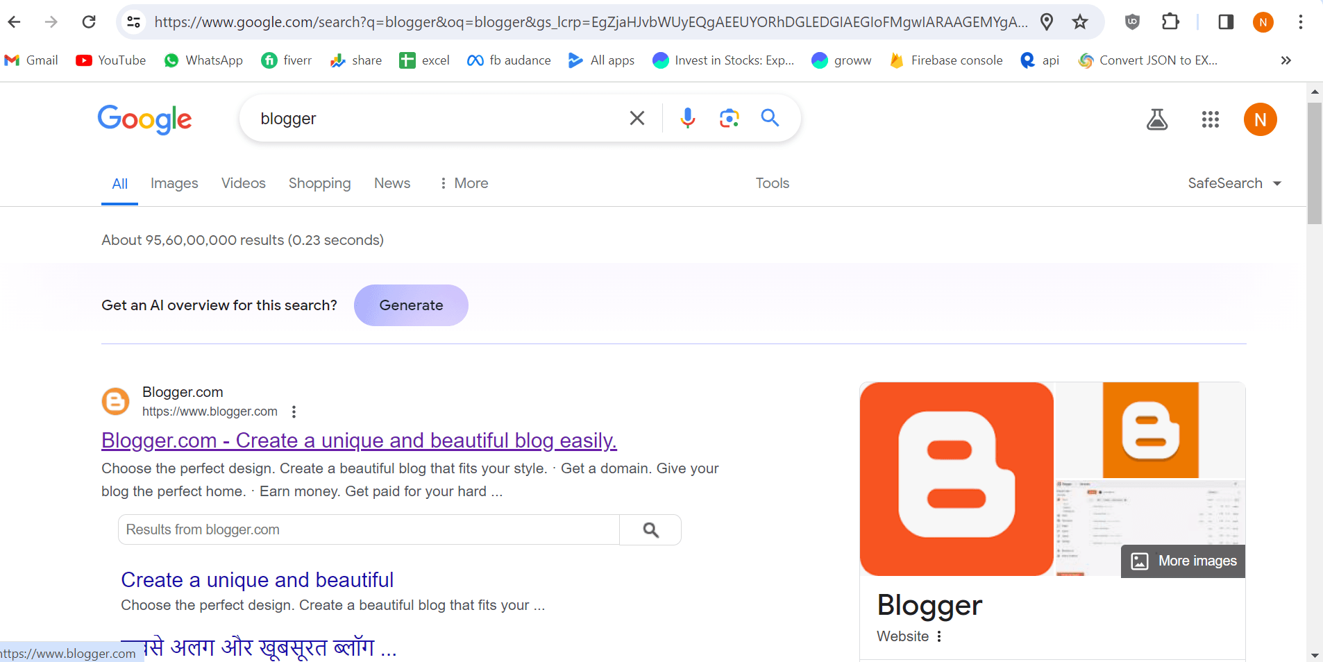The width and height of the screenshot is (1323, 662).
Task: Open the Chrome profile N avatar in toolbar
Action: (1263, 22)
